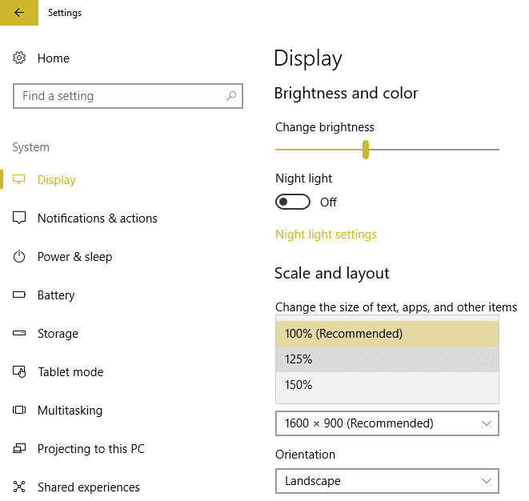Open the 1600 × 900 resolution dropdown
The width and height of the screenshot is (529, 501).
click(x=387, y=423)
